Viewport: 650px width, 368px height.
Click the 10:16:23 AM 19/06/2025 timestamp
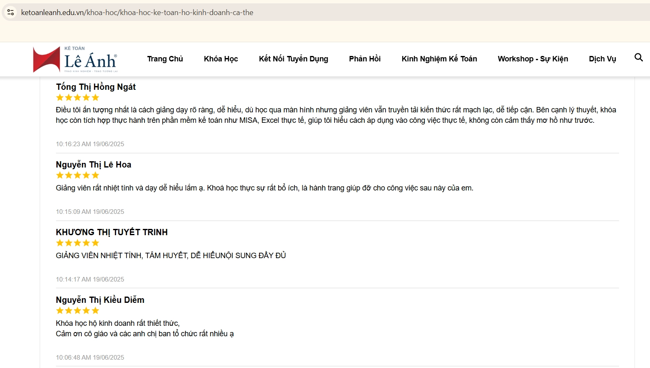coord(90,144)
